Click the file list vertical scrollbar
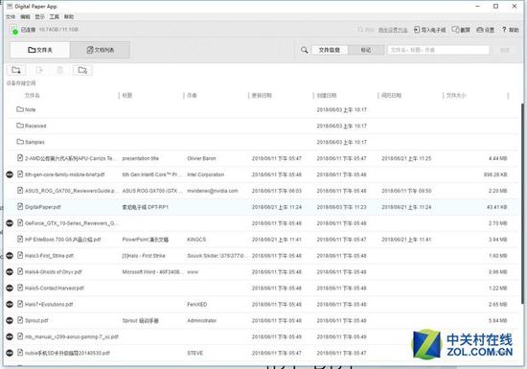527x369 pixels. point(522,201)
